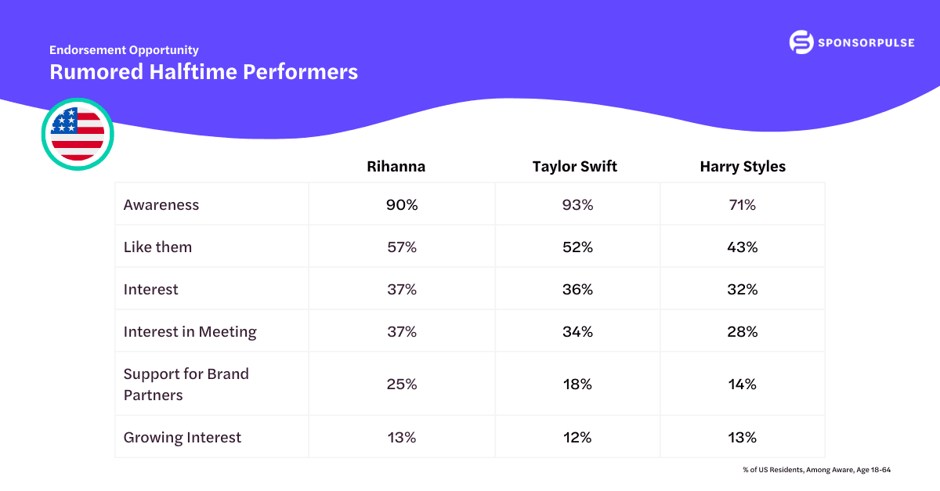Click Taylor Swift's 52% Like them value
This screenshot has width=940, height=491.
point(577,247)
